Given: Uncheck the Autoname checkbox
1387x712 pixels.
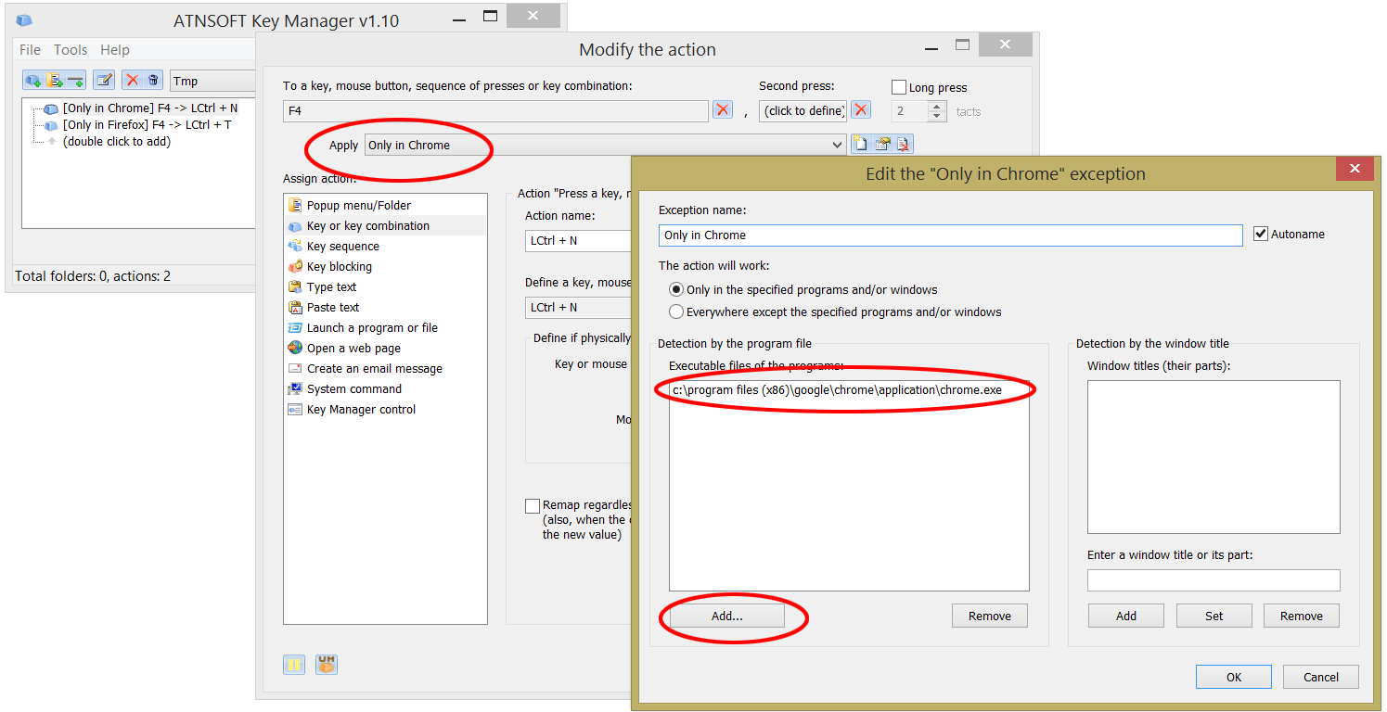Looking at the screenshot, I should pyautogui.click(x=1260, y=235).
